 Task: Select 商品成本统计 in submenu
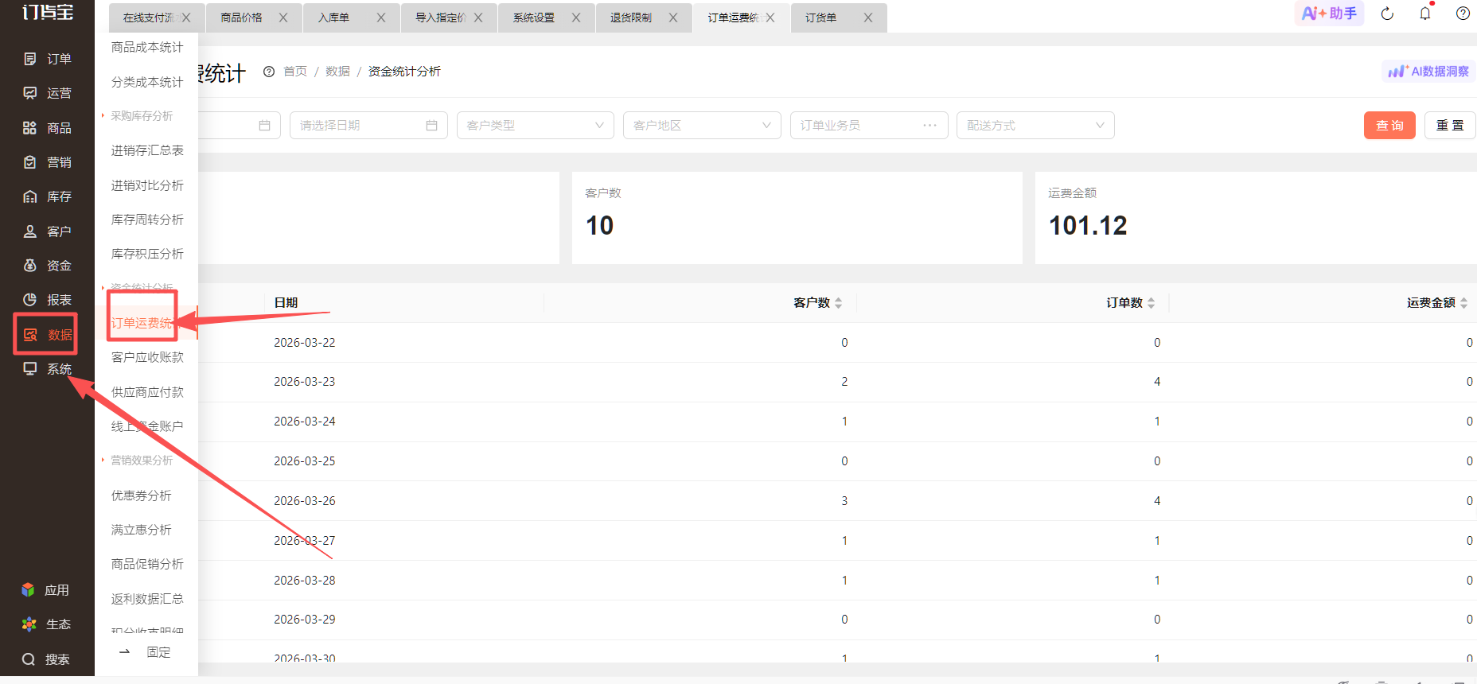147,48
